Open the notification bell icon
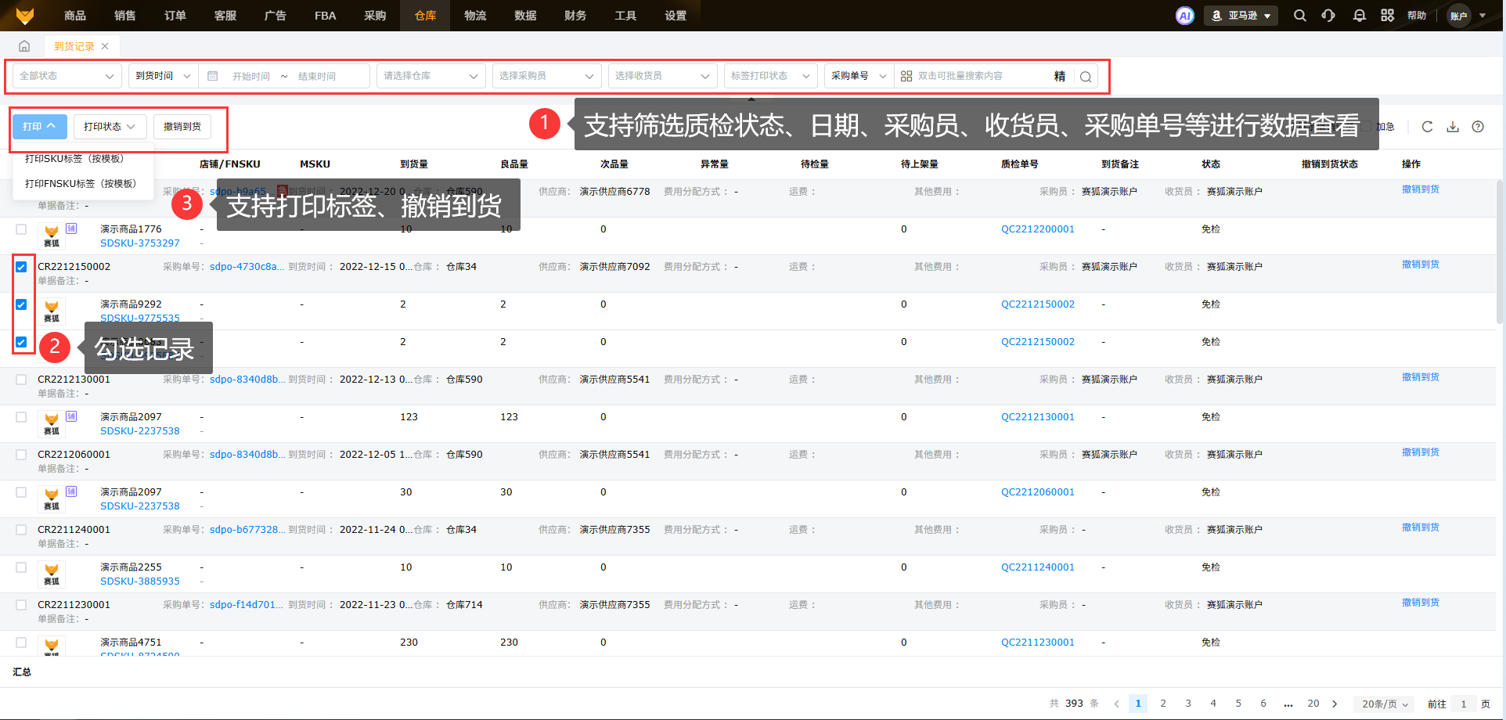The height and width of the screenshot is (720, 1506). (1359, 16)
